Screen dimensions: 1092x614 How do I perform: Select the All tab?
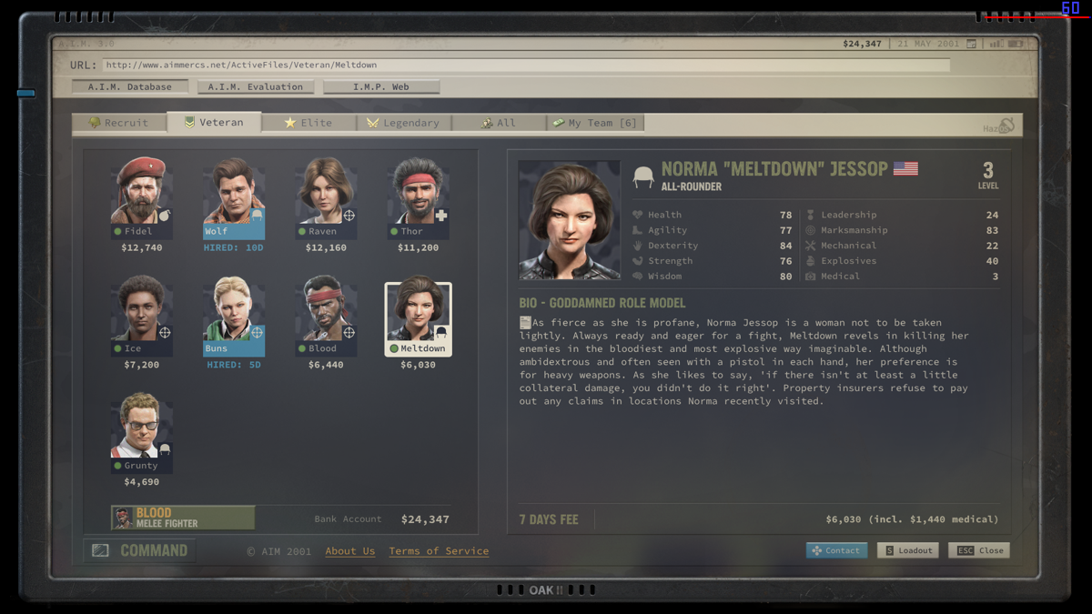498,123
